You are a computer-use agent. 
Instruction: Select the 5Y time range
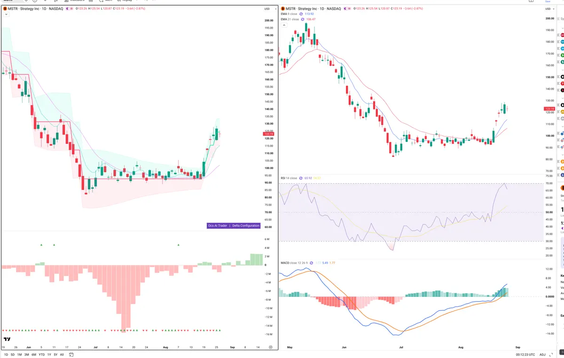coord(55,354)
